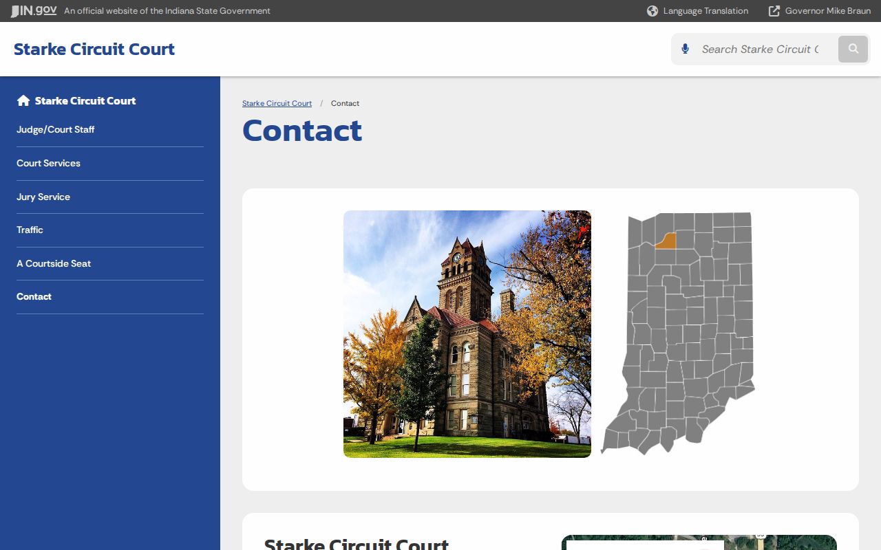Activate the microphone voice search icon

pos(685,49)
